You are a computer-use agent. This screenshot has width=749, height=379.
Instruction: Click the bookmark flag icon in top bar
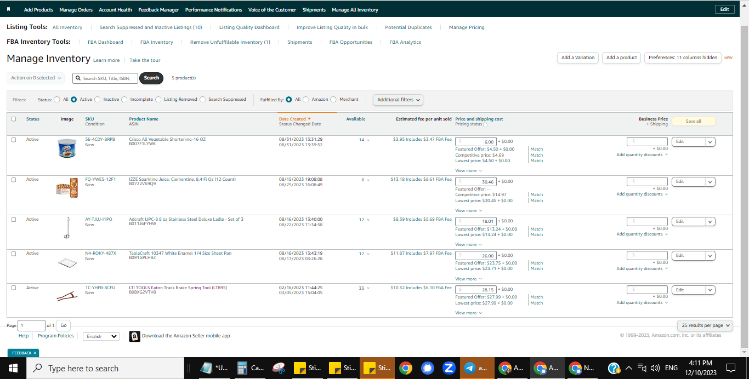[8, 9]
